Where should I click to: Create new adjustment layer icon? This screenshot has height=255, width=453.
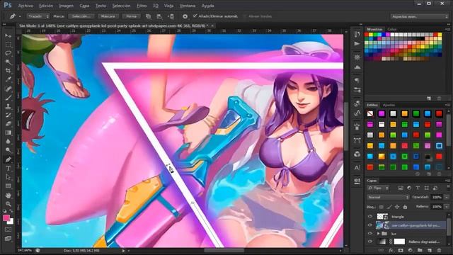point(411,250)
